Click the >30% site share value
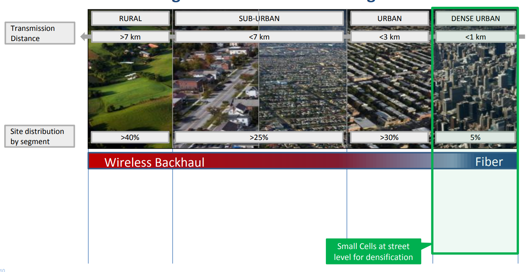Image resolution: width=531 pixels, height=272 pixels. click(390, 137)
